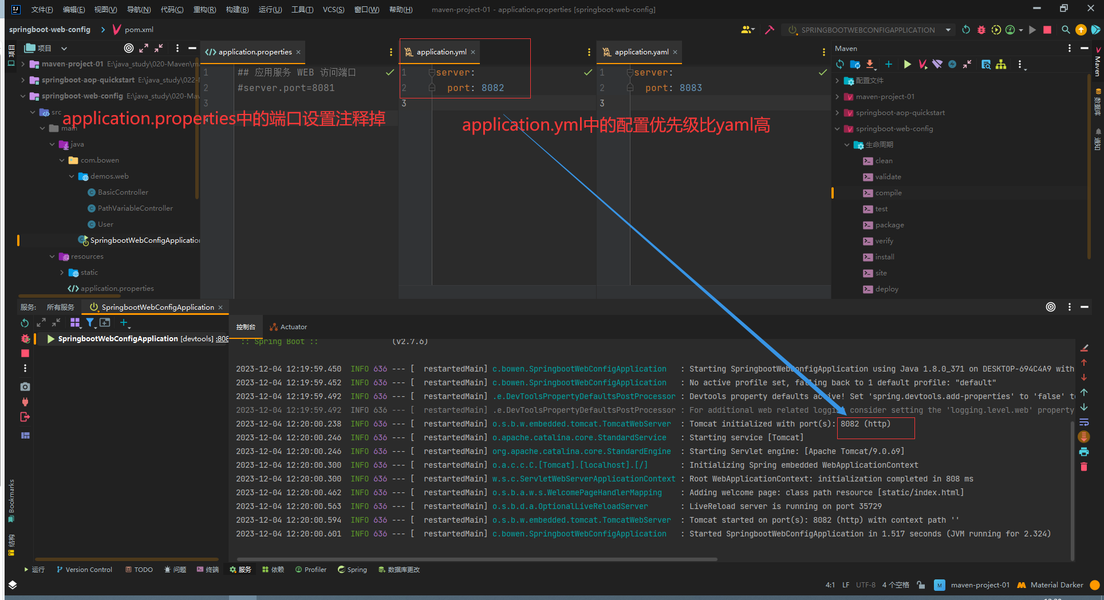Switch to application.properties editor tab

pos(253,52)
